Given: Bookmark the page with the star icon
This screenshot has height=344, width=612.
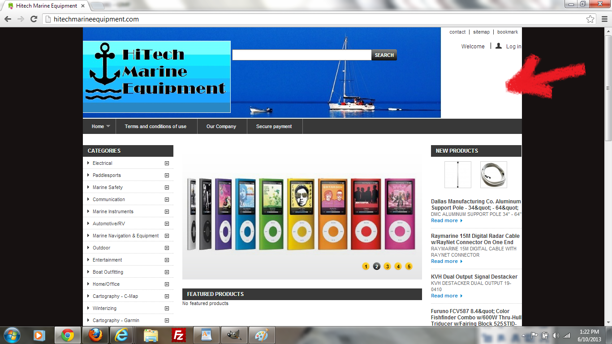Looking at the screenshot, I should [590, 19].
